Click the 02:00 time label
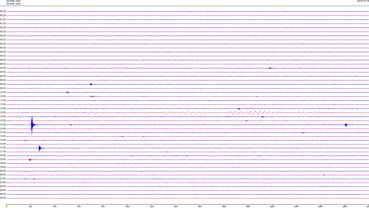This screenshot has width=369, height=208. pyautogui.click(x=3, y=28)
